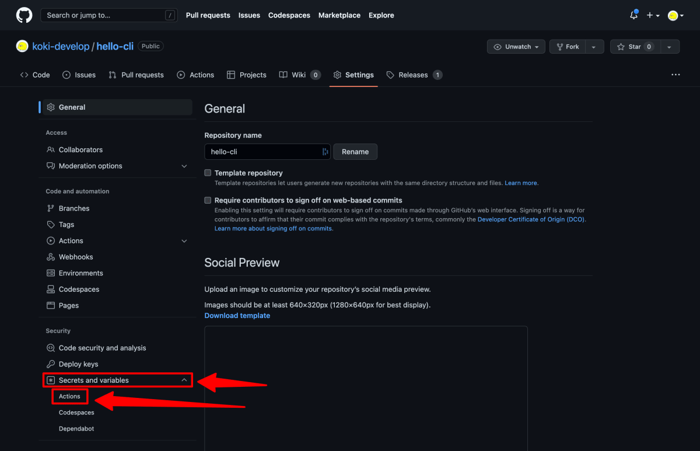Expand the Actions sidebar section chevron
This screenshot has height=451, width=700.
click(x=184, y=240)
